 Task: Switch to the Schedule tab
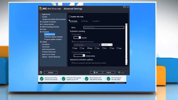point(73,21)
